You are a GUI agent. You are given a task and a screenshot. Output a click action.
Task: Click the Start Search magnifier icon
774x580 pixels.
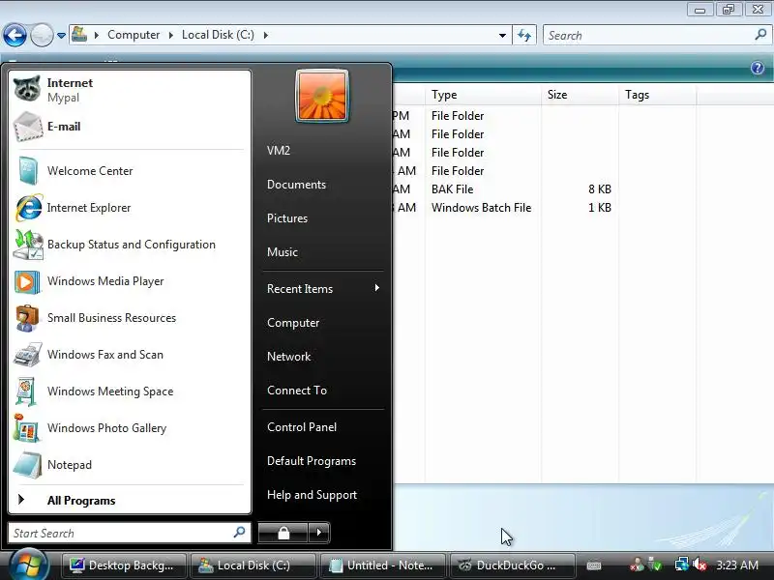[x=239, y=533]
